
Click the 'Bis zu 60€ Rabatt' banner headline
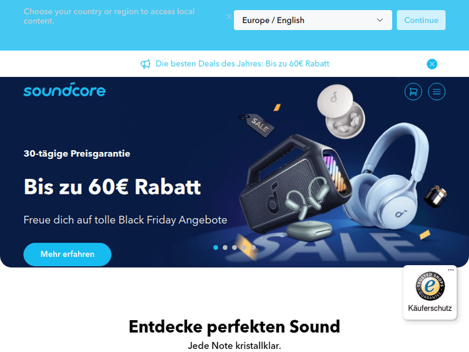click(x=112, y=187)
